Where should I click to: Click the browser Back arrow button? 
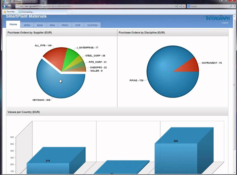point(5,6)
